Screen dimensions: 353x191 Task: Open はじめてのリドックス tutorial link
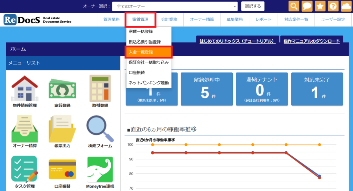237,41
